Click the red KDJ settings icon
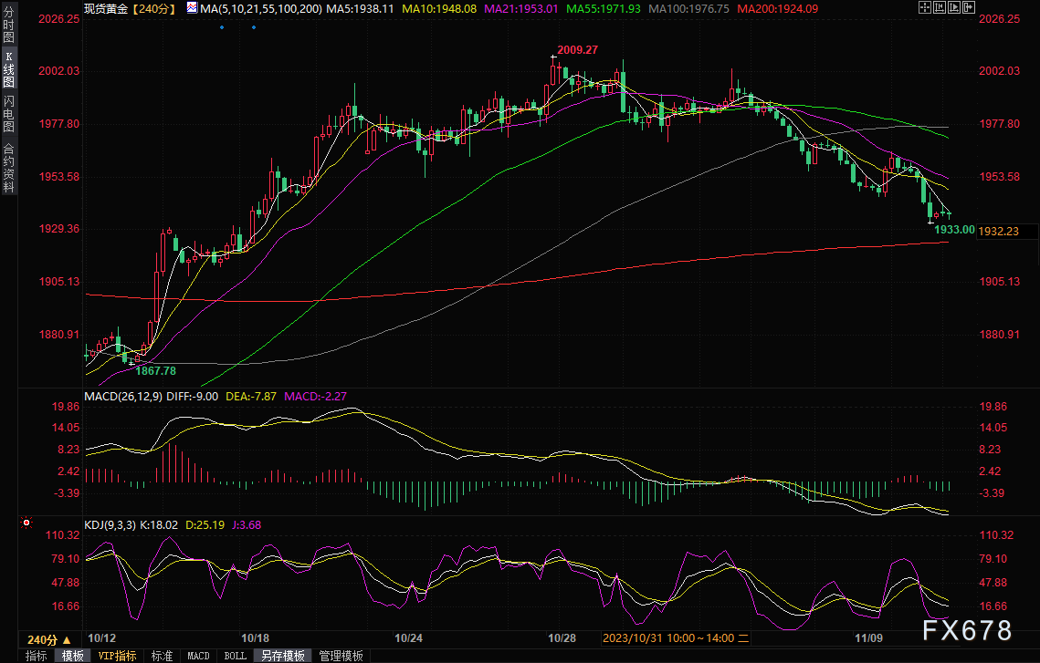The width and height of the screenshot is (1040, 663). (26, 523)
